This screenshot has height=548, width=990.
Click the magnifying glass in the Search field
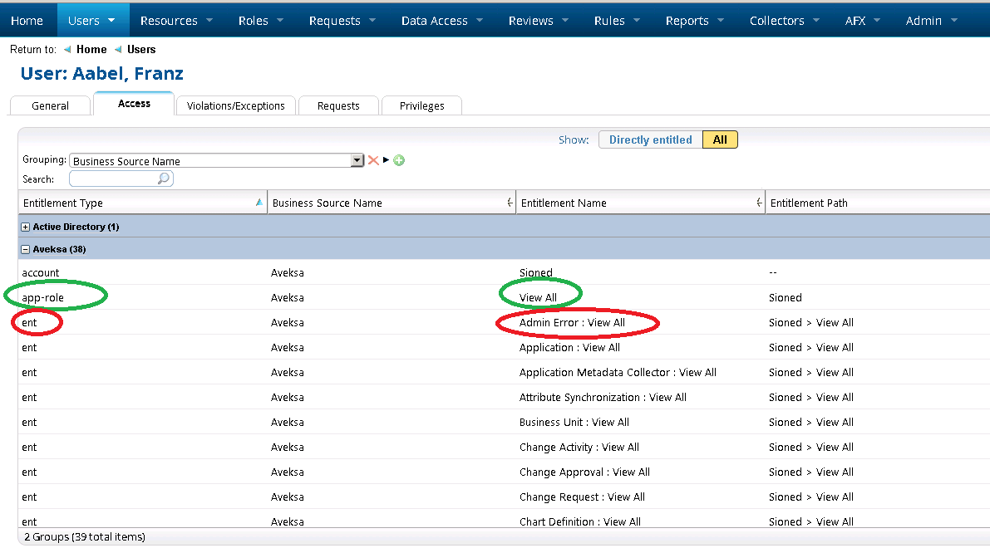pos(164,179)
